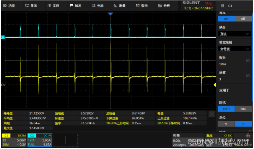Expand the 标签 setting showing 3
Screen dimensions: 254x149
[x=234, y=76]
